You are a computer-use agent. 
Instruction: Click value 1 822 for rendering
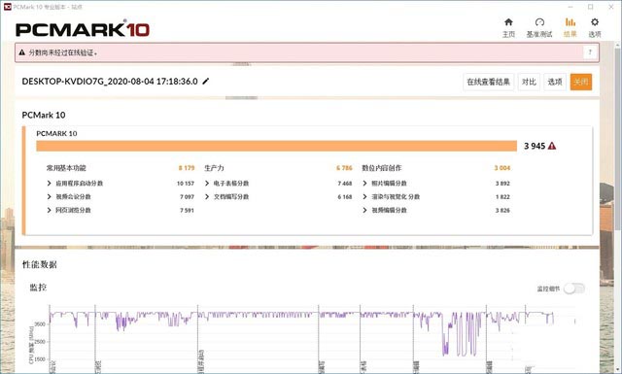[502, 197]
